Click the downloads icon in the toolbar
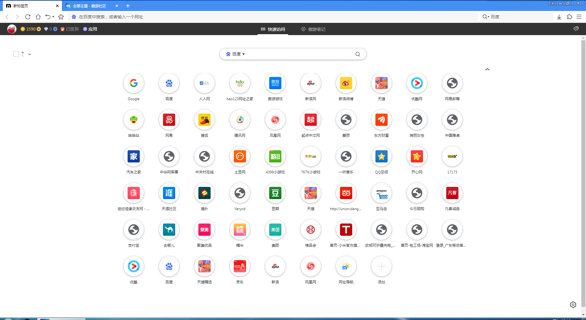The image size is (586, 320). pos(559,17)
